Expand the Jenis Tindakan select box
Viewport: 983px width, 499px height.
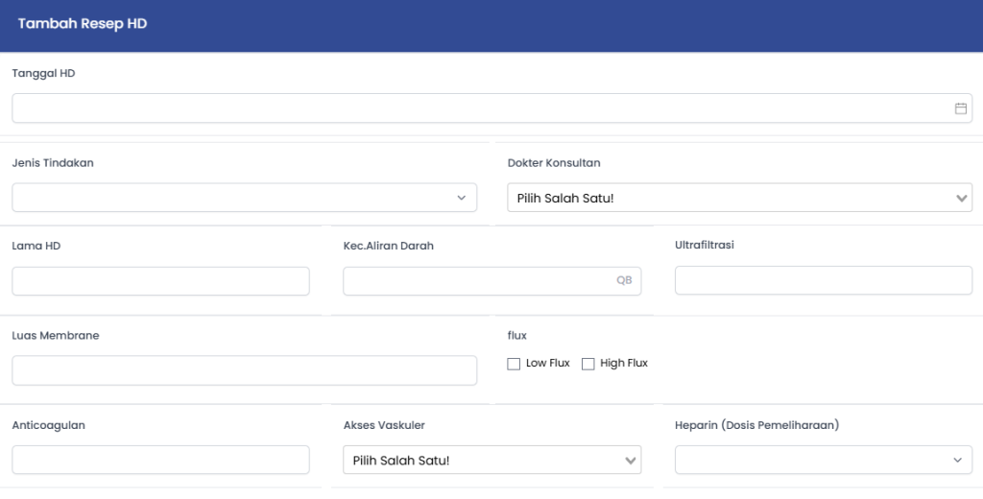[230, 198]
